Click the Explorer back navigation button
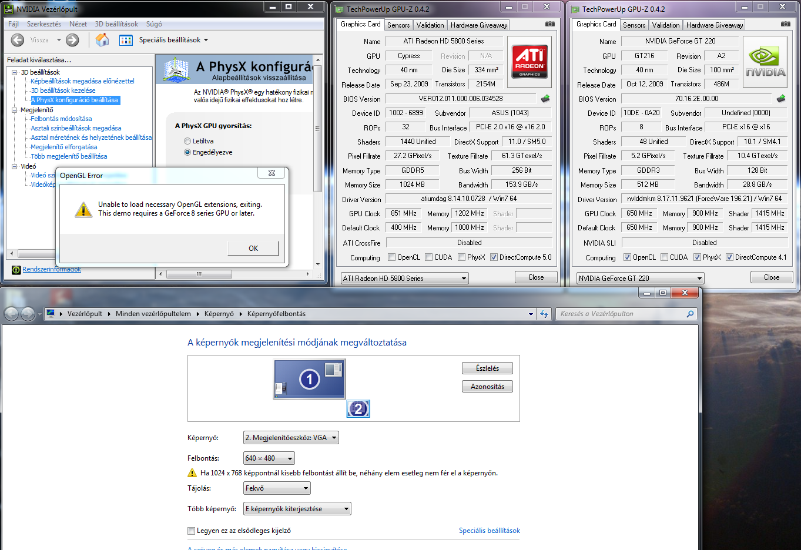The height and width of the screenshot is (550, 801). point(11,314)
